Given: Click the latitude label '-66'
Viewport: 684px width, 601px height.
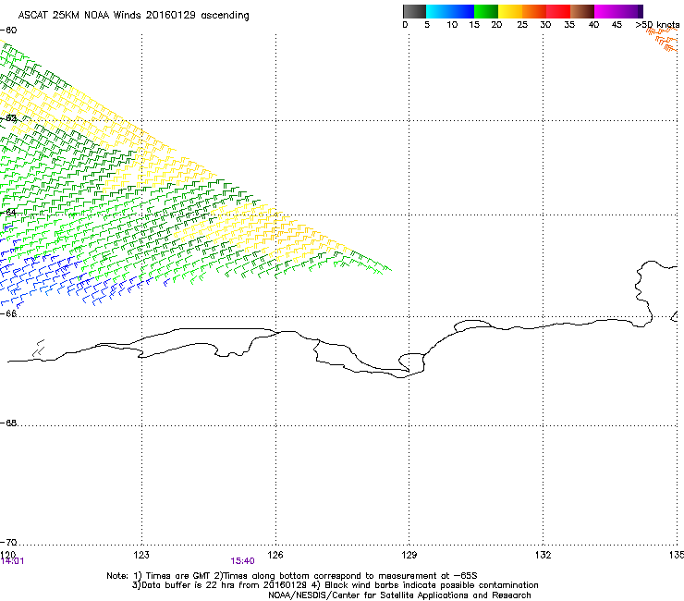Looking at the screenshot, I should (8, 313).
